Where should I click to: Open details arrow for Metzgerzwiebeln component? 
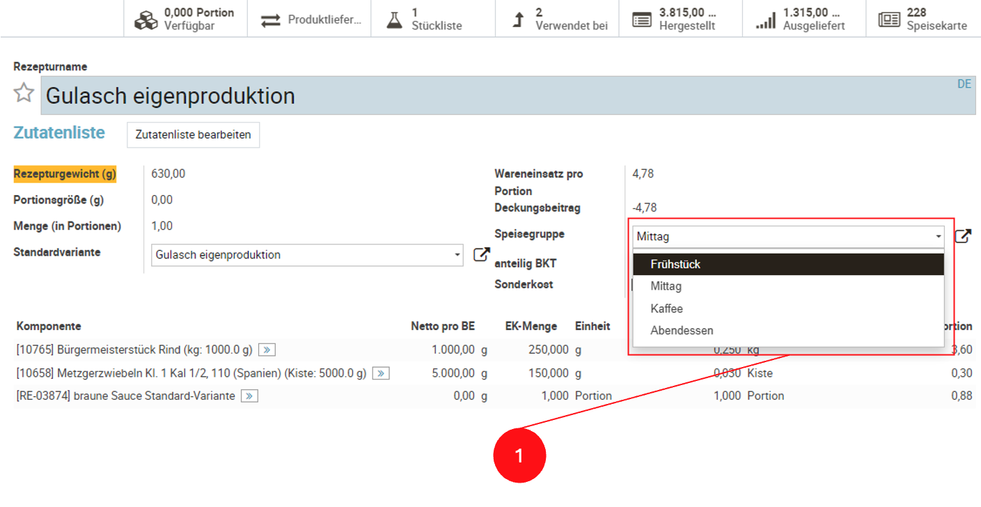[380, 373]
